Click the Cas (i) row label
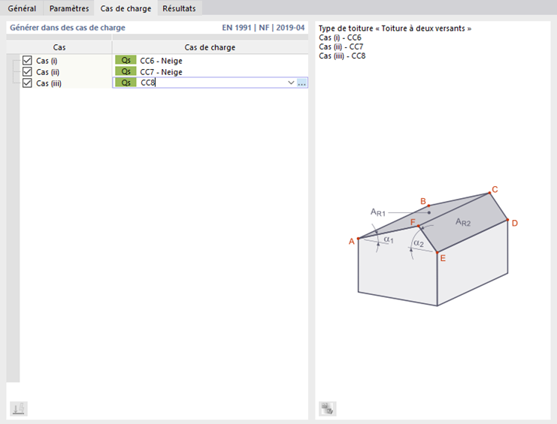Viewport: 557px width, 424px height. click(x=47, y=61)
